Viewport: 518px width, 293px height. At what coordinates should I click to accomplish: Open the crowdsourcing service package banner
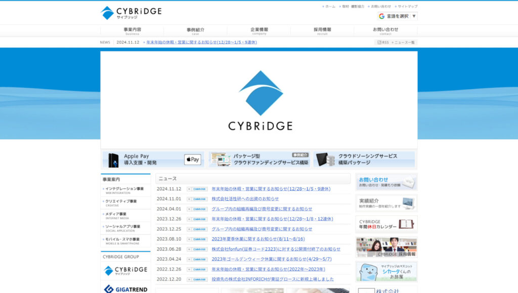364,159
